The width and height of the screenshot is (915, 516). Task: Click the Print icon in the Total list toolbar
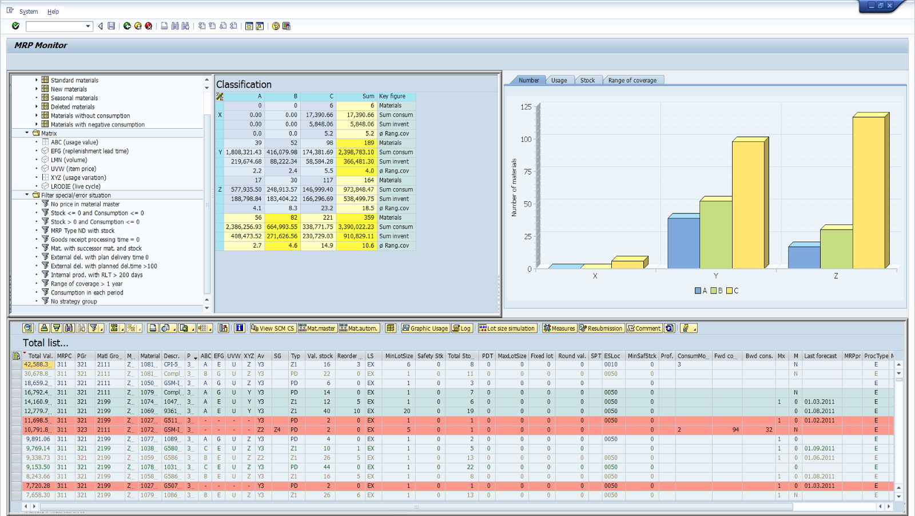(153, 328)
